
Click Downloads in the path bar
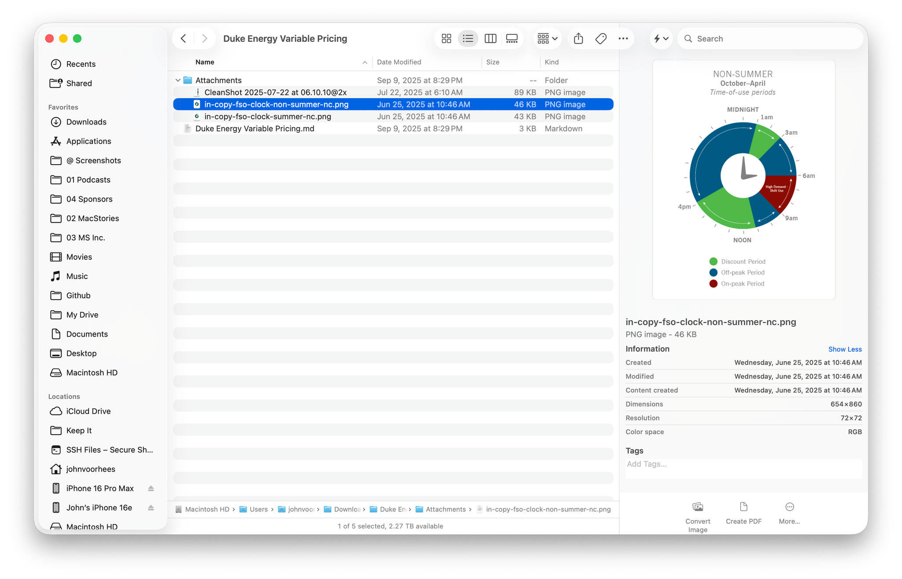pyautogui.click(x=342, y=509)
